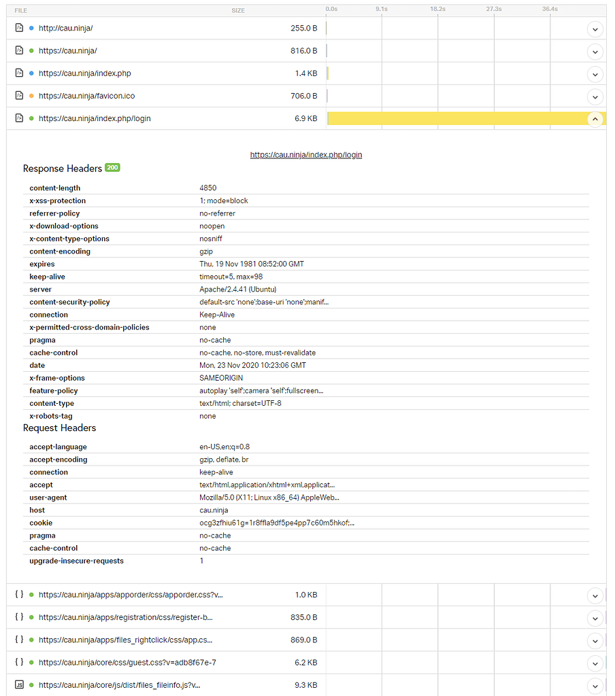
Task: Click the document icon for index.php/login row
Action: point(19,118)
